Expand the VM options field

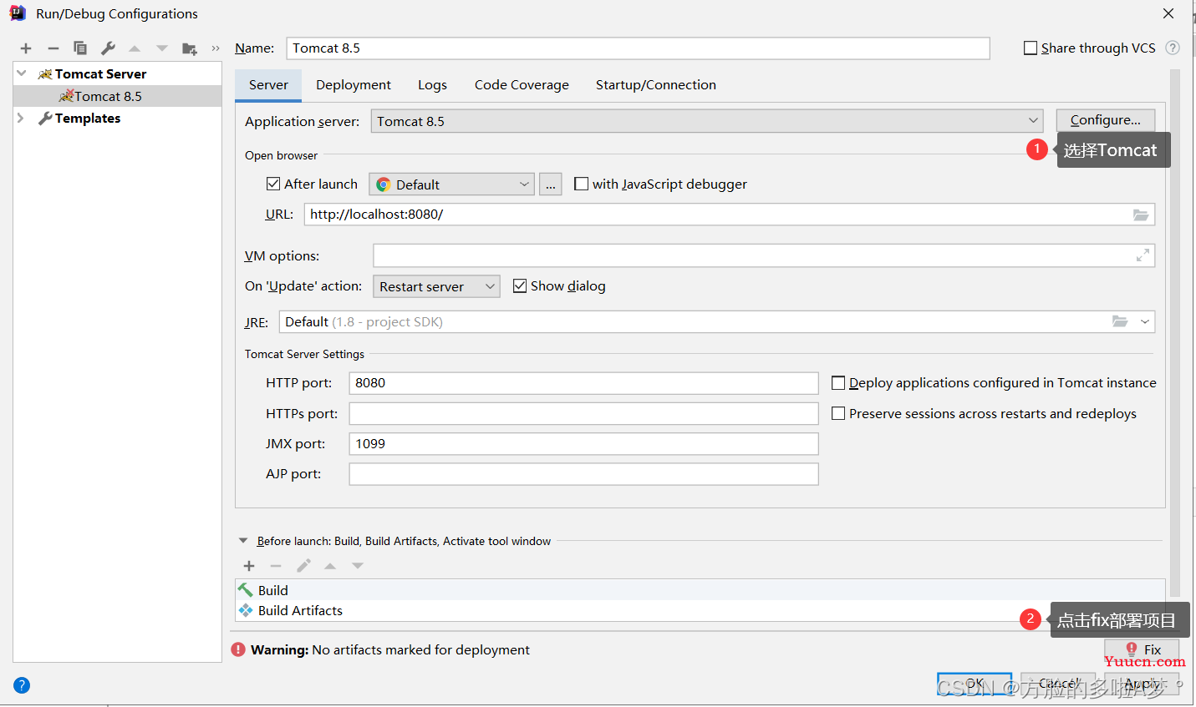[1143, 255]
